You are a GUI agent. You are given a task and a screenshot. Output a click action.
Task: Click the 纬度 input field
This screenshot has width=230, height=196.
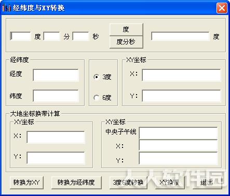(x=56, y=96)
